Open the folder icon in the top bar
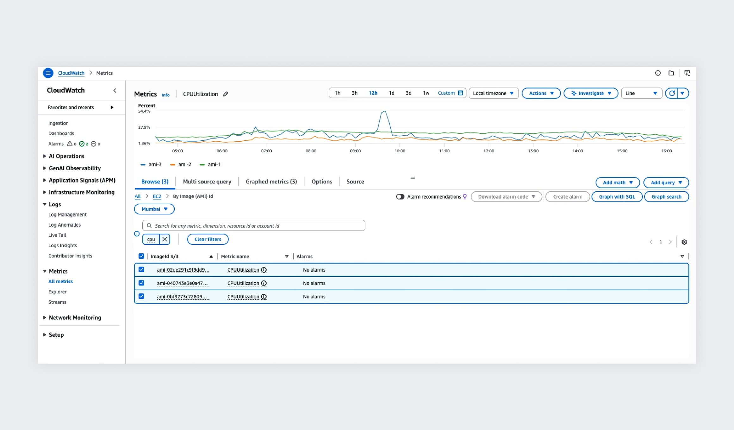Viewport: 734px width, 430px height. coord(671,73)
